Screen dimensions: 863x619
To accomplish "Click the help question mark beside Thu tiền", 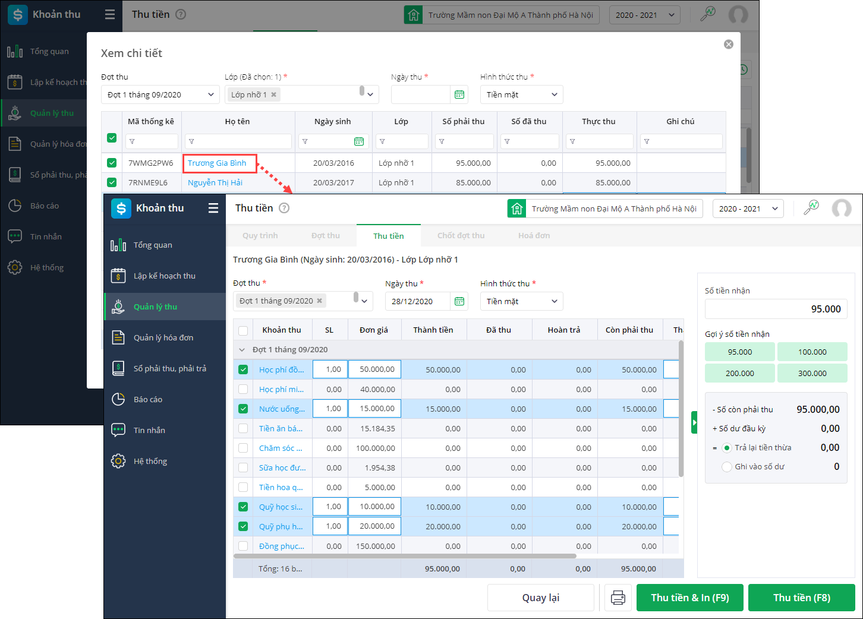I will (x=284, y=208).
